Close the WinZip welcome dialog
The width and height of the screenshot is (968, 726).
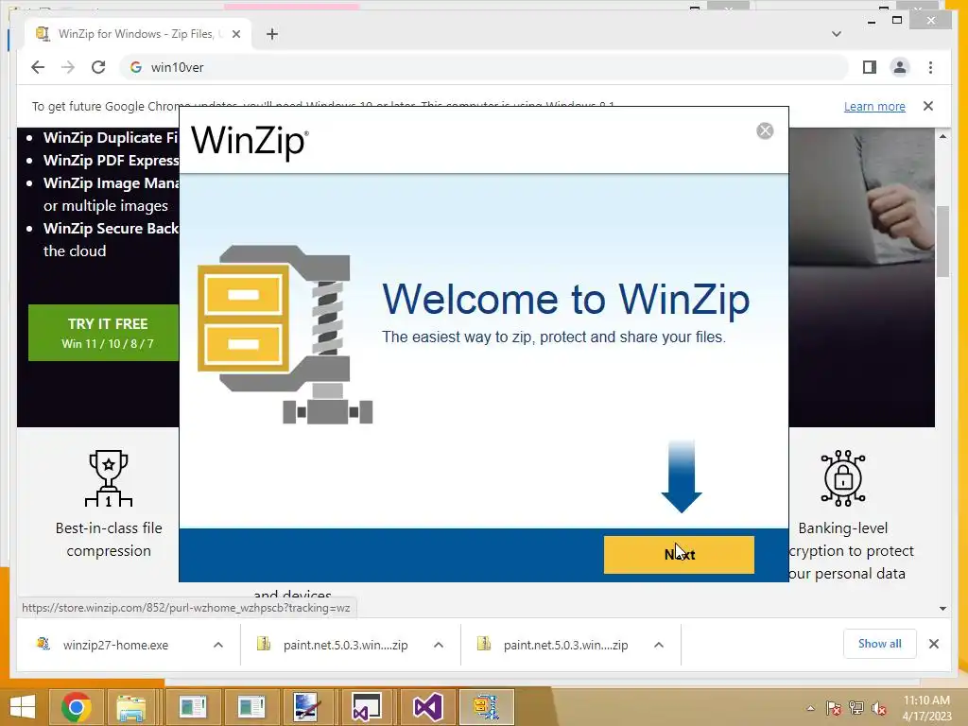pos(765,130)
